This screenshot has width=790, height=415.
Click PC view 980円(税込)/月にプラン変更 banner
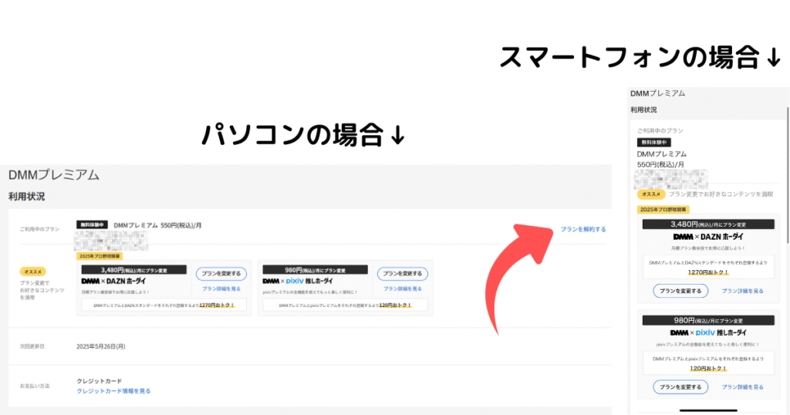(x=315, y=270)
